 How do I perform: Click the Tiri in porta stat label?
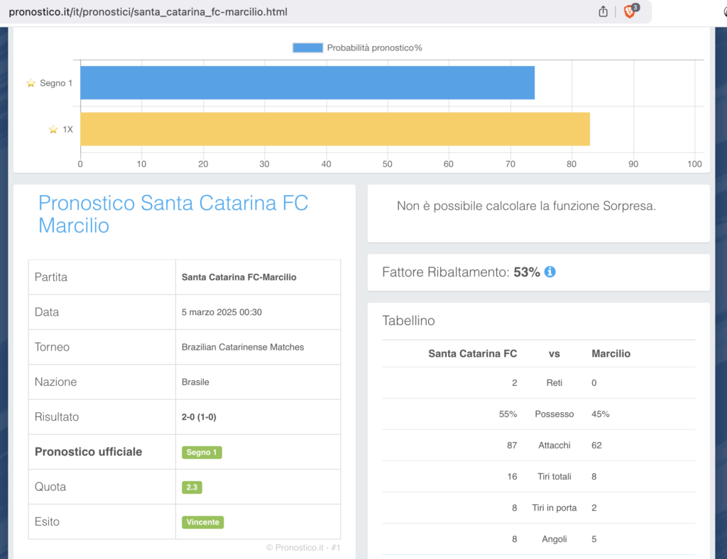554,508
